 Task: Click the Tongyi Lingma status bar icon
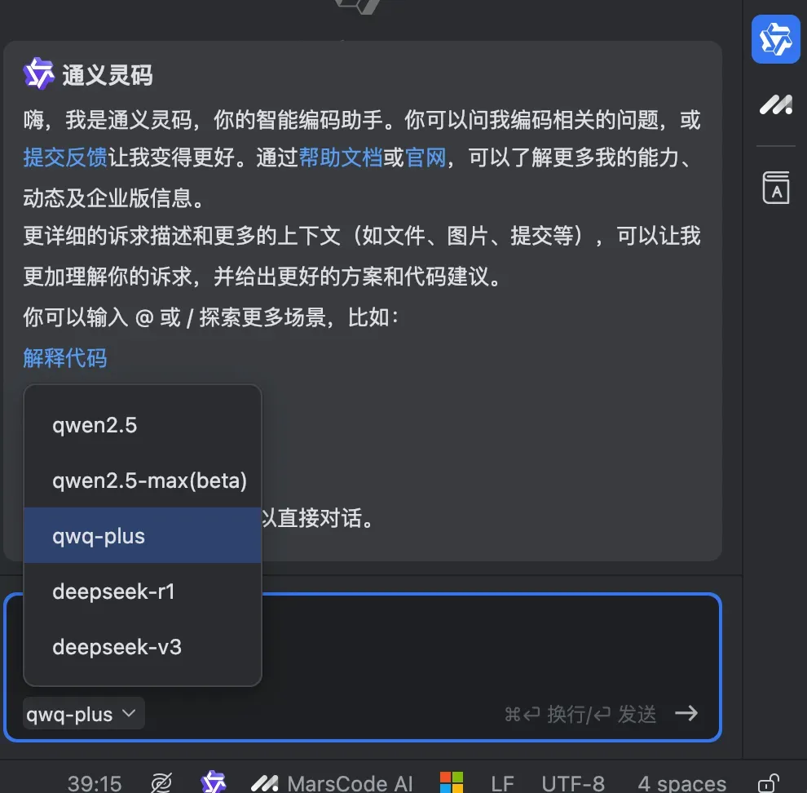pos(214,782)
